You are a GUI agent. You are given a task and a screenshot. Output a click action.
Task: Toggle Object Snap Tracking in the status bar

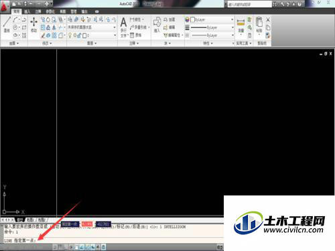pyautogui.click(x=82, y=247)
